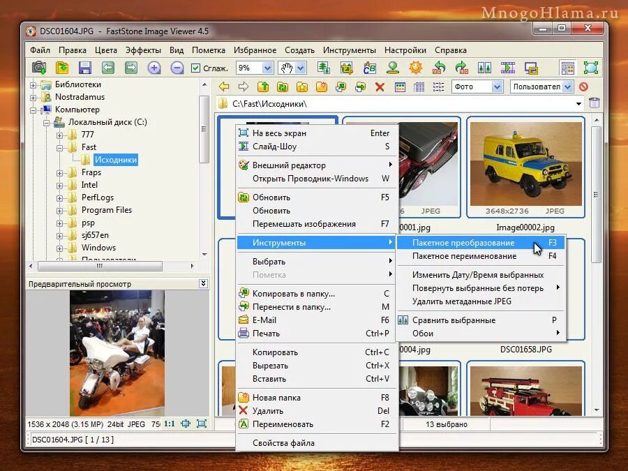The height and width of the screenshot is (471, 628).
Task: Click the up folder level icon
Action: [x=263, y=87]
